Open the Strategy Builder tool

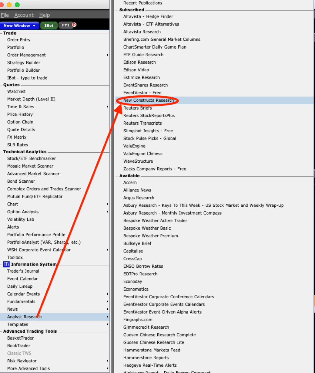(24, 63)
